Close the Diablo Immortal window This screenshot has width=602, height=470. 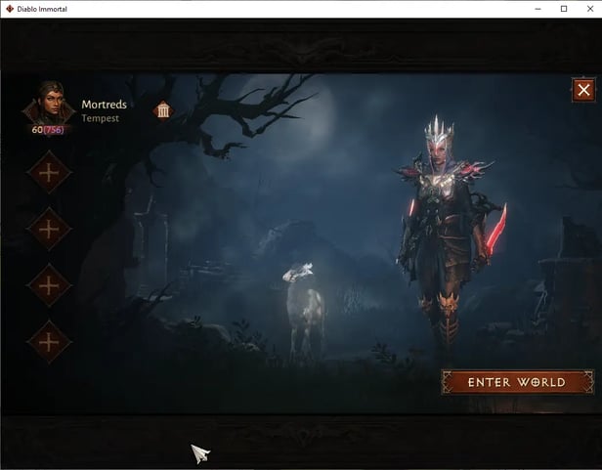588,9
